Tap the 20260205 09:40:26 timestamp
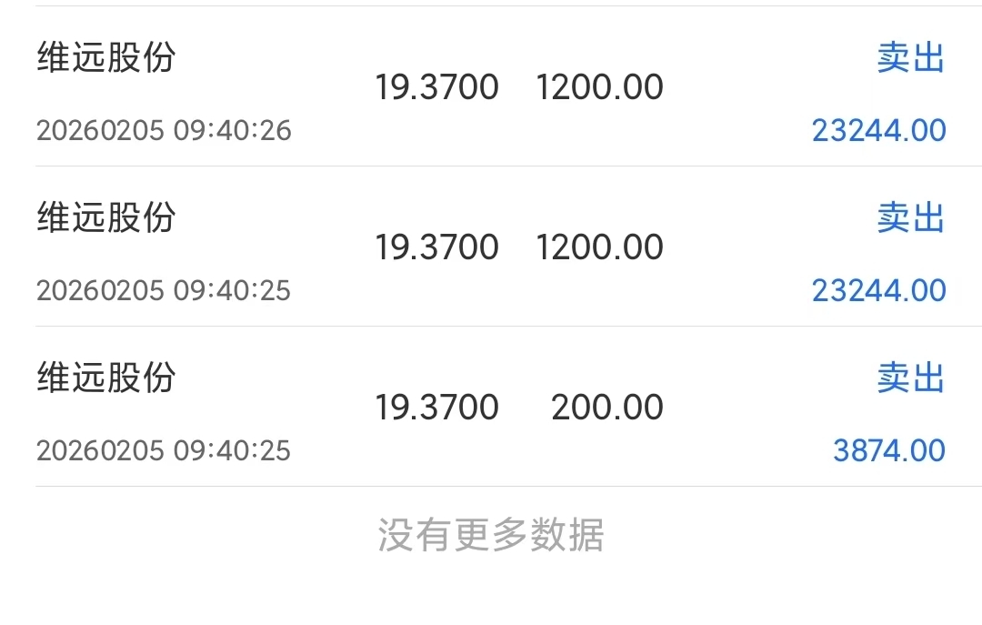Screen dimensions: 982x625 point(164,131)
